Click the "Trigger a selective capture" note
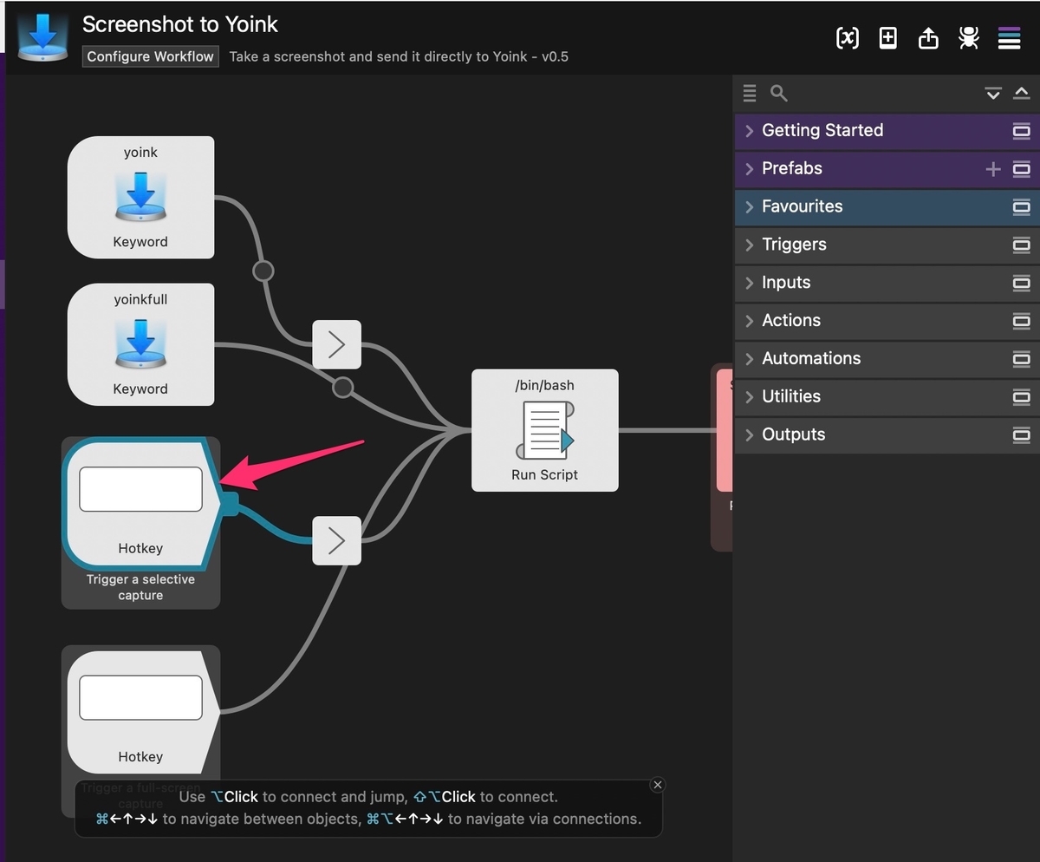This screenshot has width=1040, height=862. pyautogui.click(x=140, y=587)
